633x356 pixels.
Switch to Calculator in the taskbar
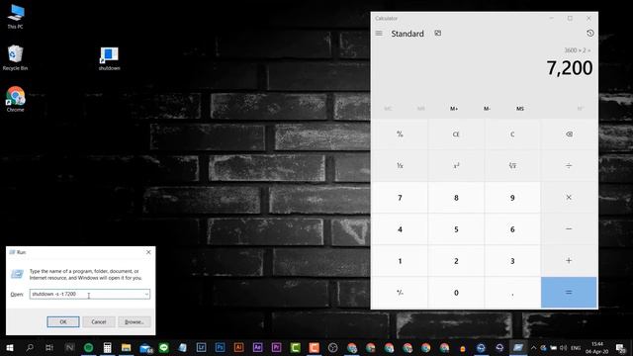107,347
